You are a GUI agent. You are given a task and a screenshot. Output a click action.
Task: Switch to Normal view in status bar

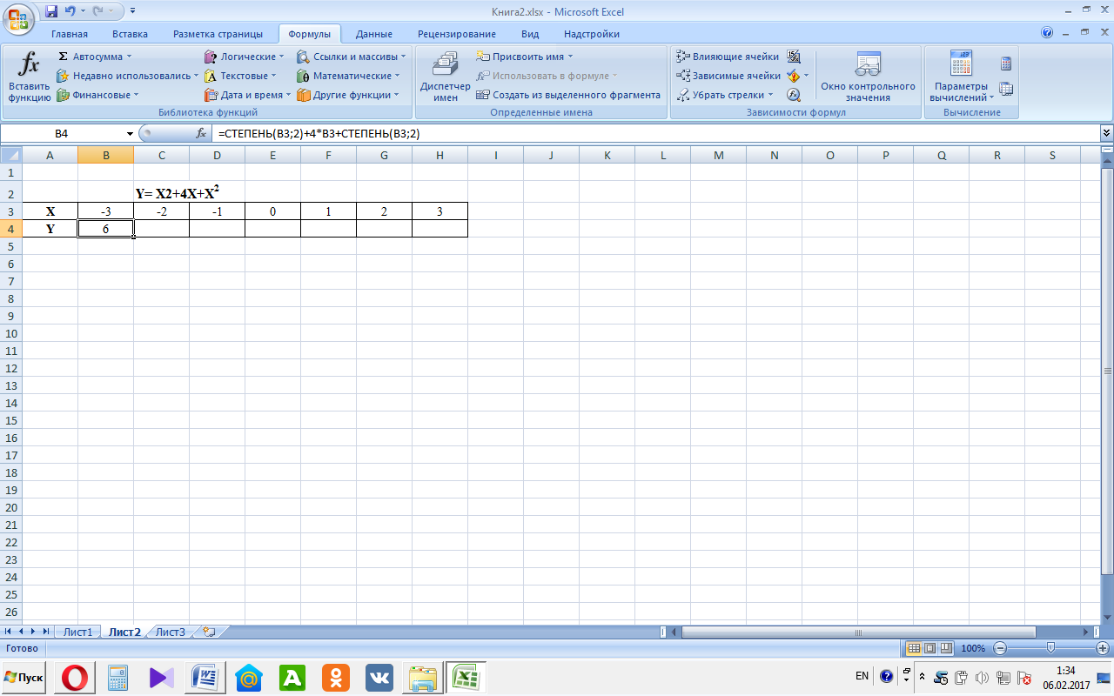click(x=914, y=648)
